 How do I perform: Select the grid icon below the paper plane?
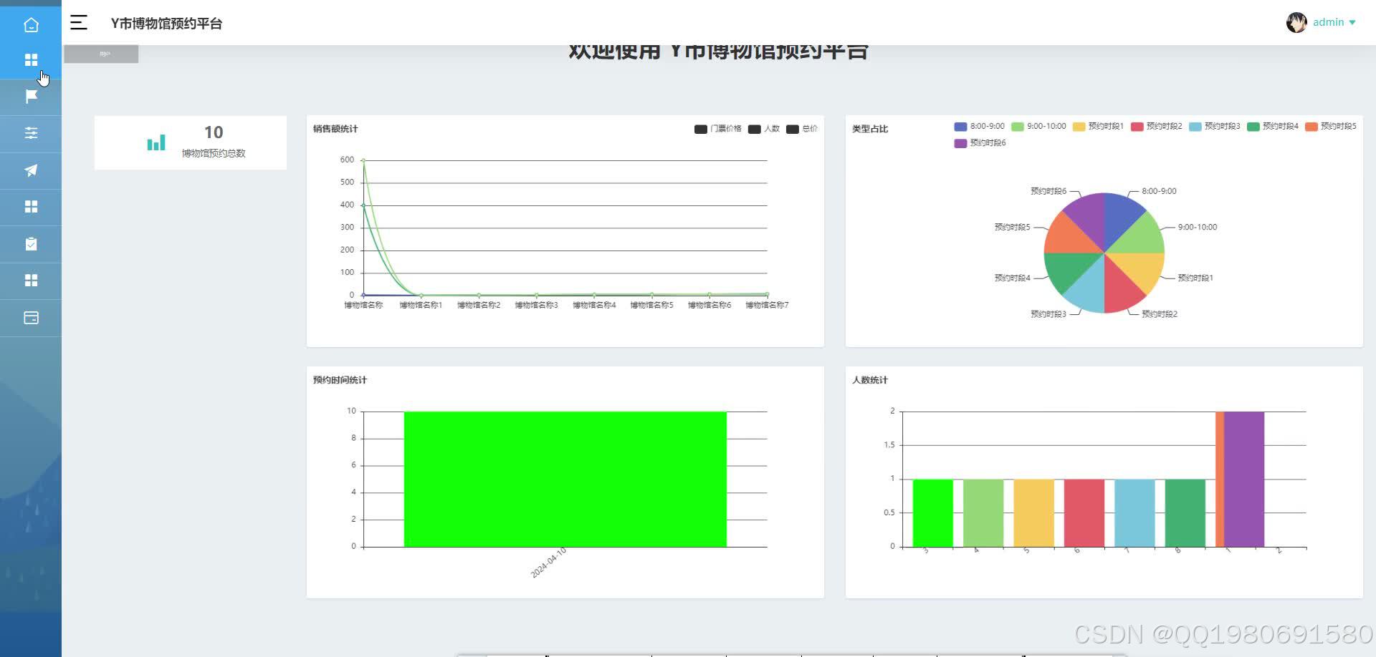coord(31,207)
